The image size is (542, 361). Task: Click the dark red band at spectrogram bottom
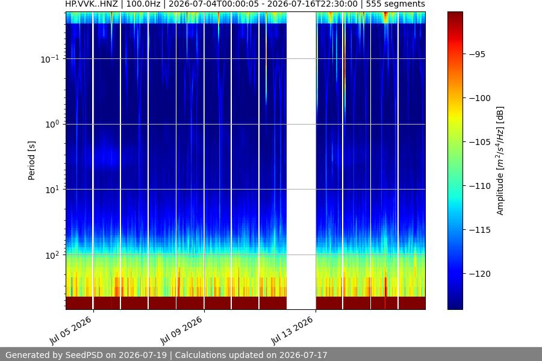pos(246,303)
